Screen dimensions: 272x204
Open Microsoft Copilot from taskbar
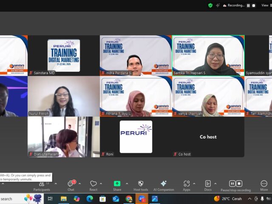click(76, 199)
